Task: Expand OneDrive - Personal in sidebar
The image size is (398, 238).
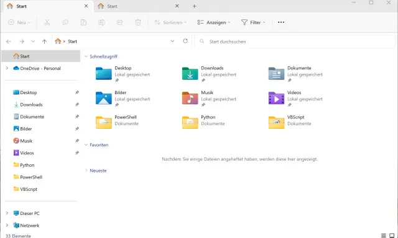Action: [7, 68]
